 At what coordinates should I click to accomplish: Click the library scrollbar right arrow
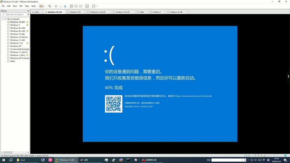pos(28,152)
